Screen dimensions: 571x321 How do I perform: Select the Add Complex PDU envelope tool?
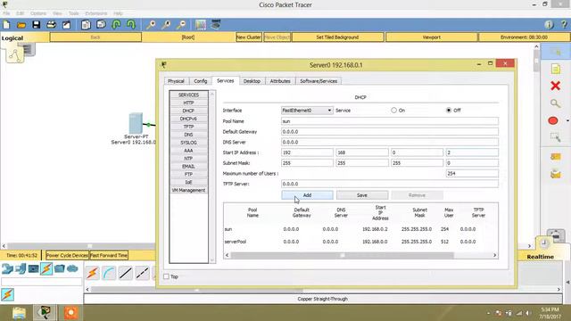pos(556,175)
